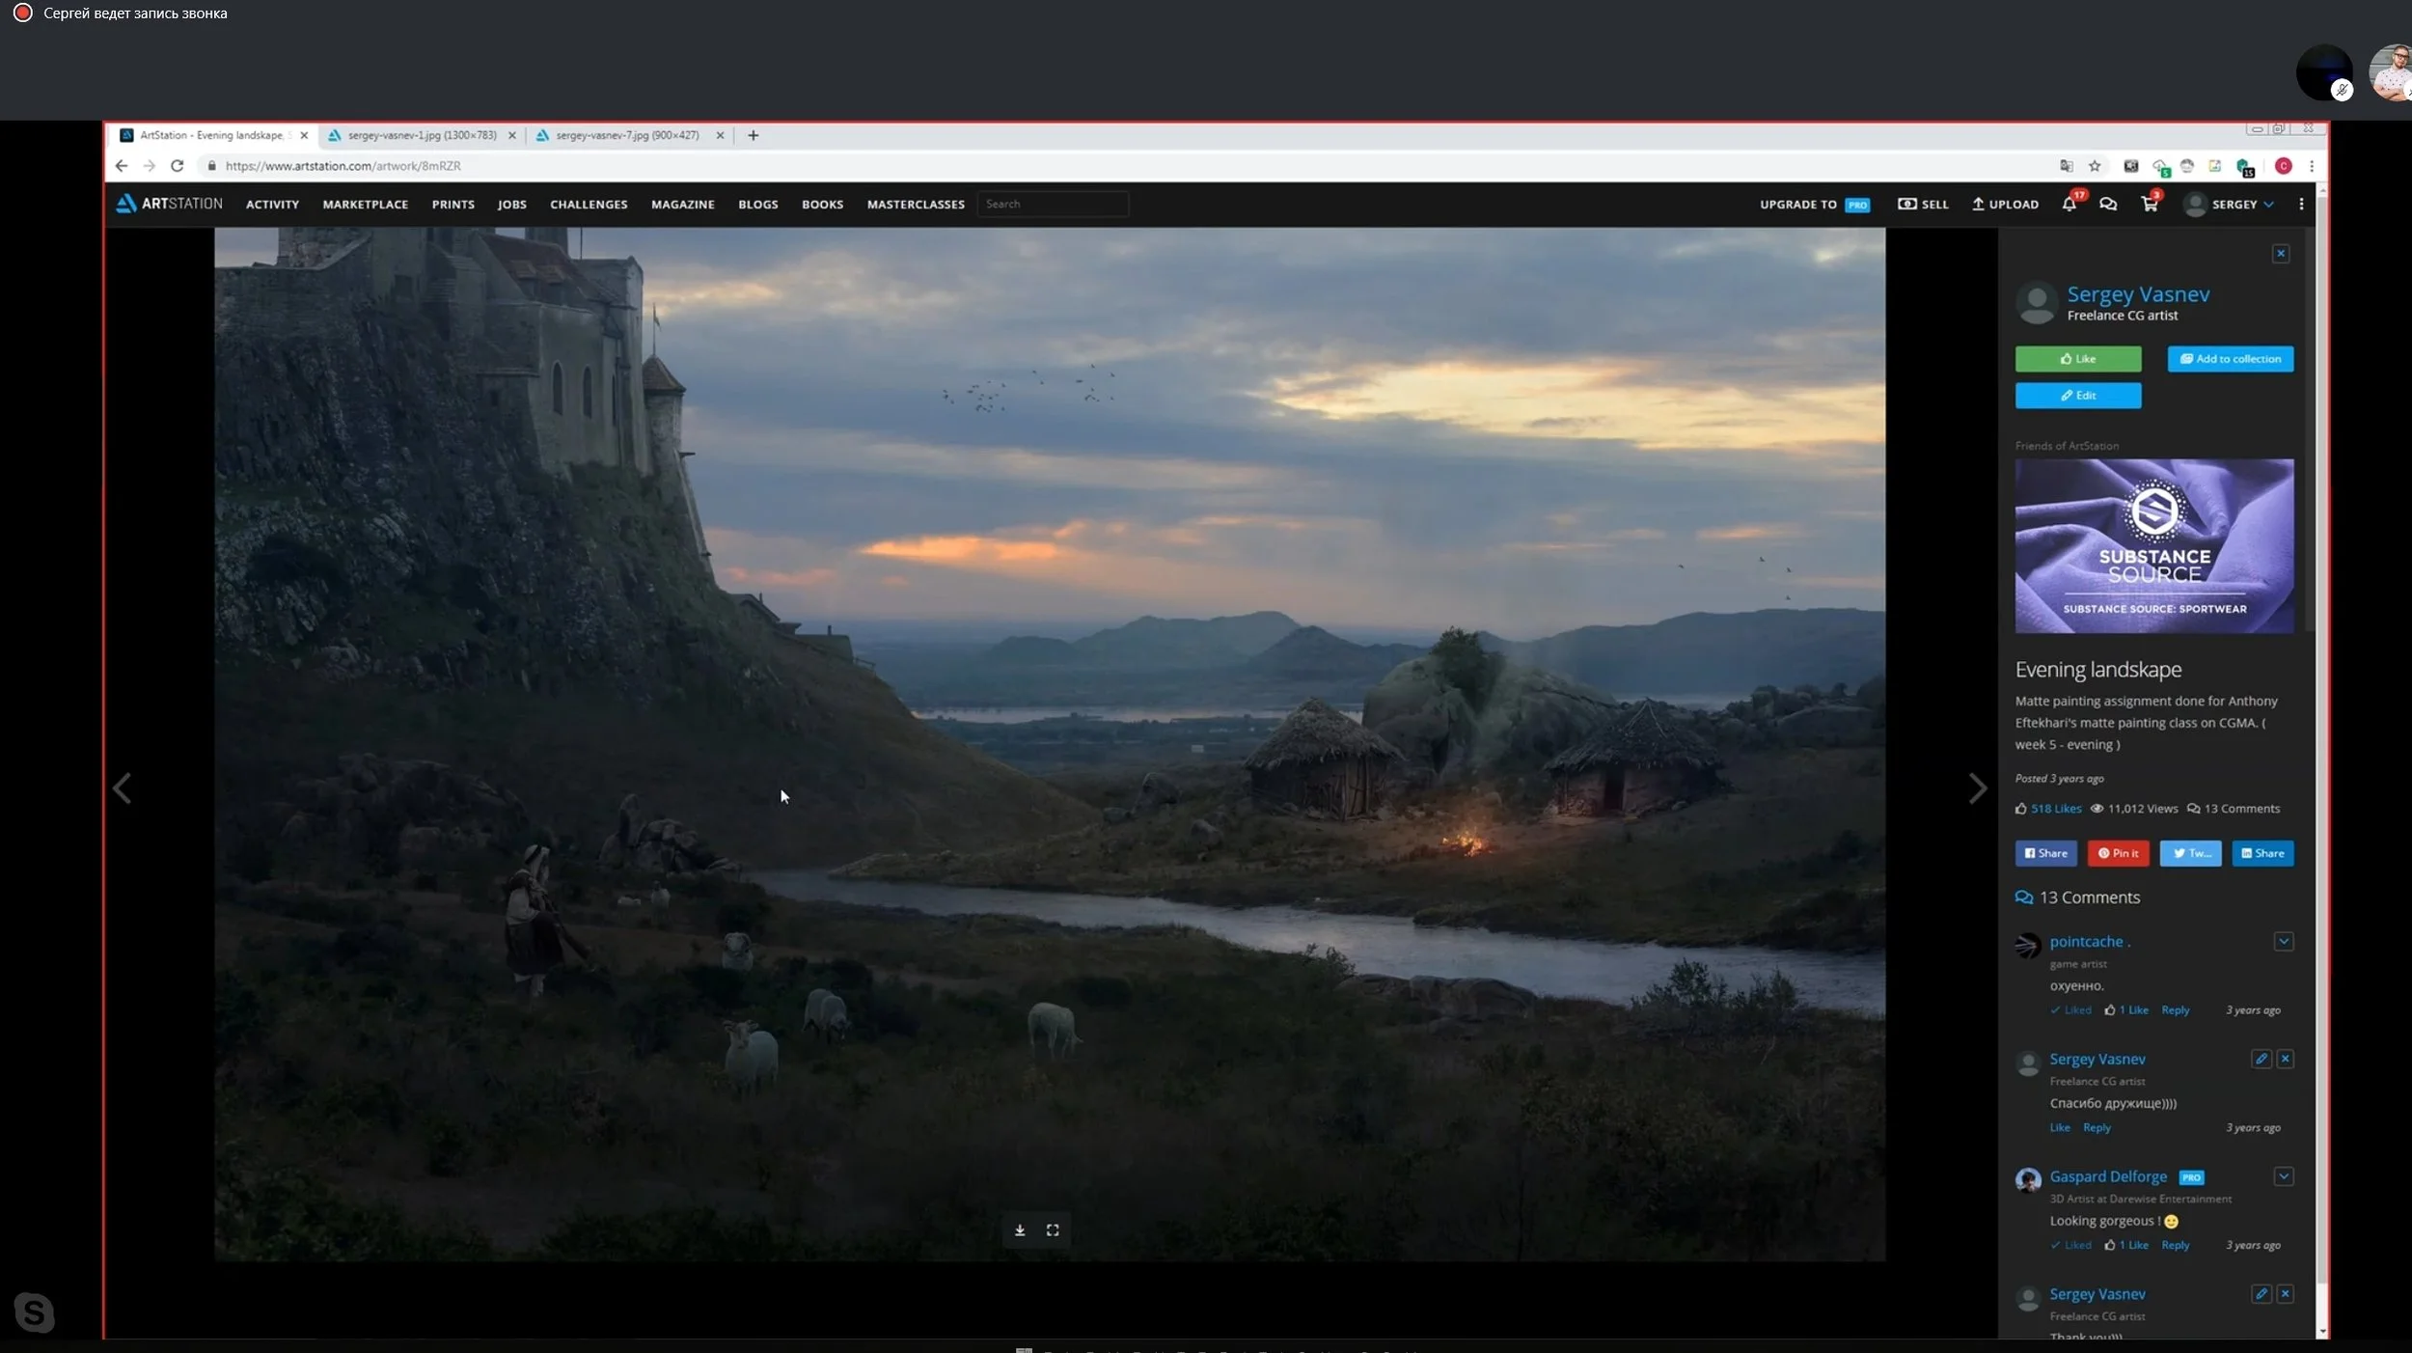2412x1353 pixels.
Task: Close the sergey-vasnev-7.jpg tab
Action: (x=720, y=135)
